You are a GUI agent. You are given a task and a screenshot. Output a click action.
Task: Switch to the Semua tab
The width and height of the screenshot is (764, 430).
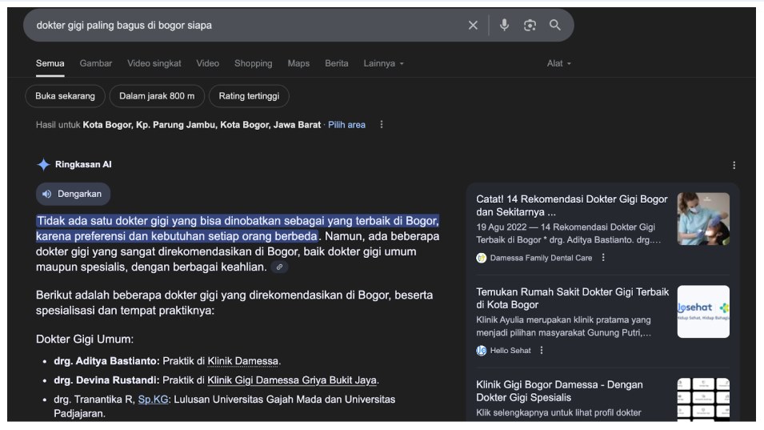(x=50, y=63)
